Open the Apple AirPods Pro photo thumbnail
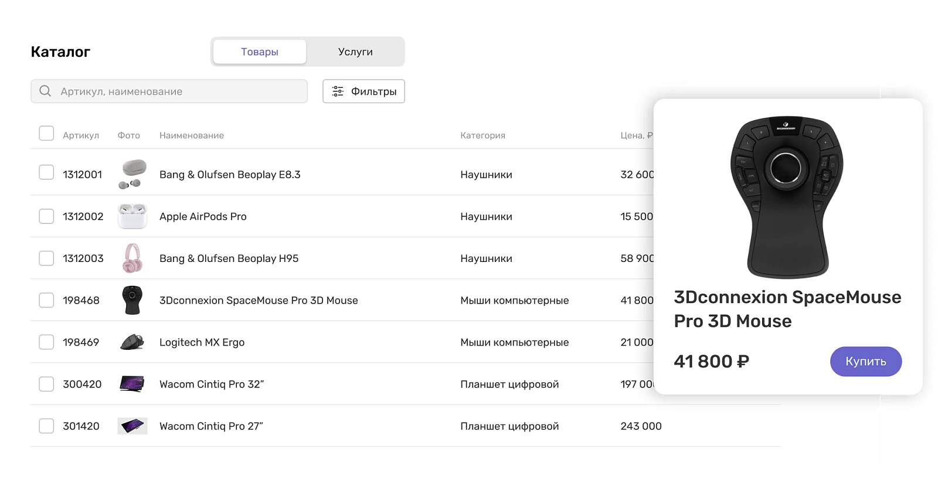This screenshot has height=494, width=938. 132,216
